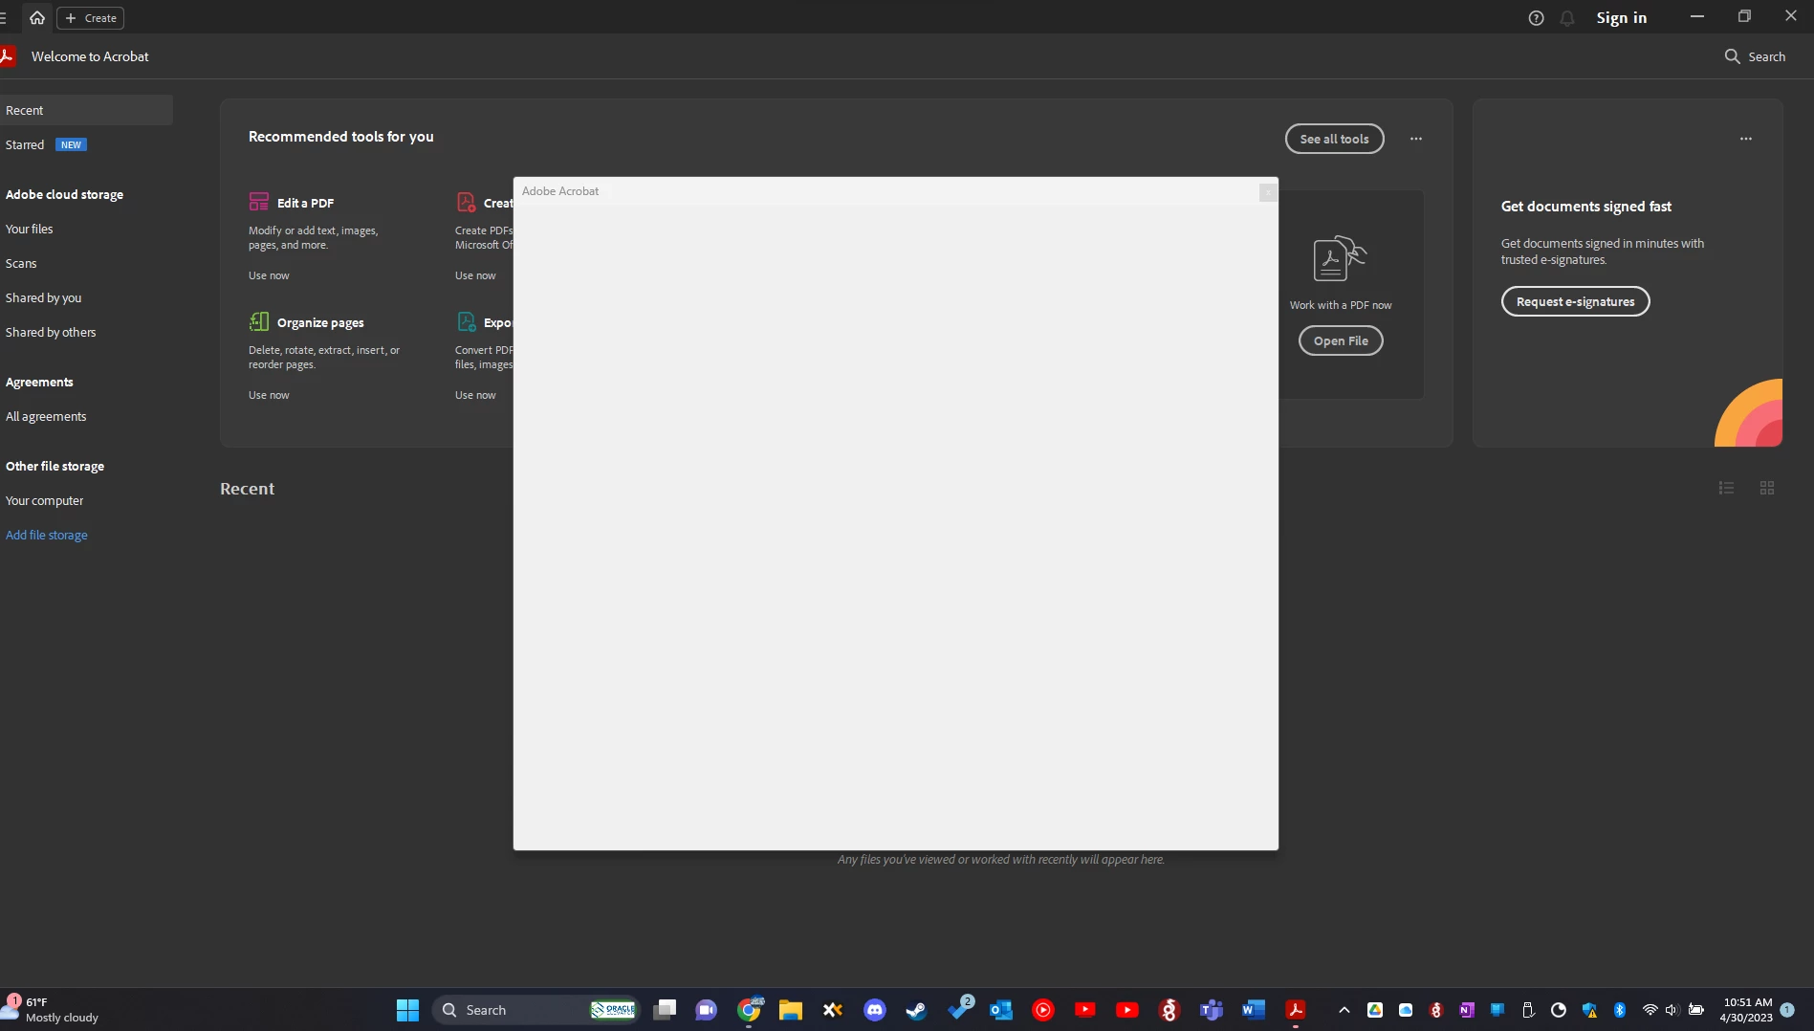Open the volume speaker tray icon
The height and width of the screenshot is (1031, 1814).
(1672, 1010)
